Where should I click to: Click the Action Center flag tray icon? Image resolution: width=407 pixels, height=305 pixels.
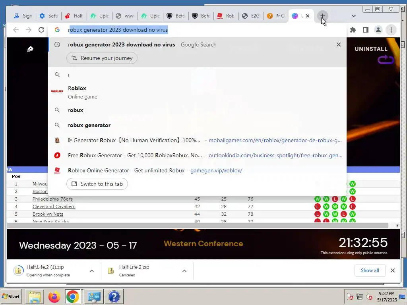[350, 296]
